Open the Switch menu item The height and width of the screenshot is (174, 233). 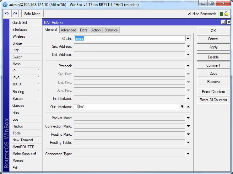tap(25, 57)
